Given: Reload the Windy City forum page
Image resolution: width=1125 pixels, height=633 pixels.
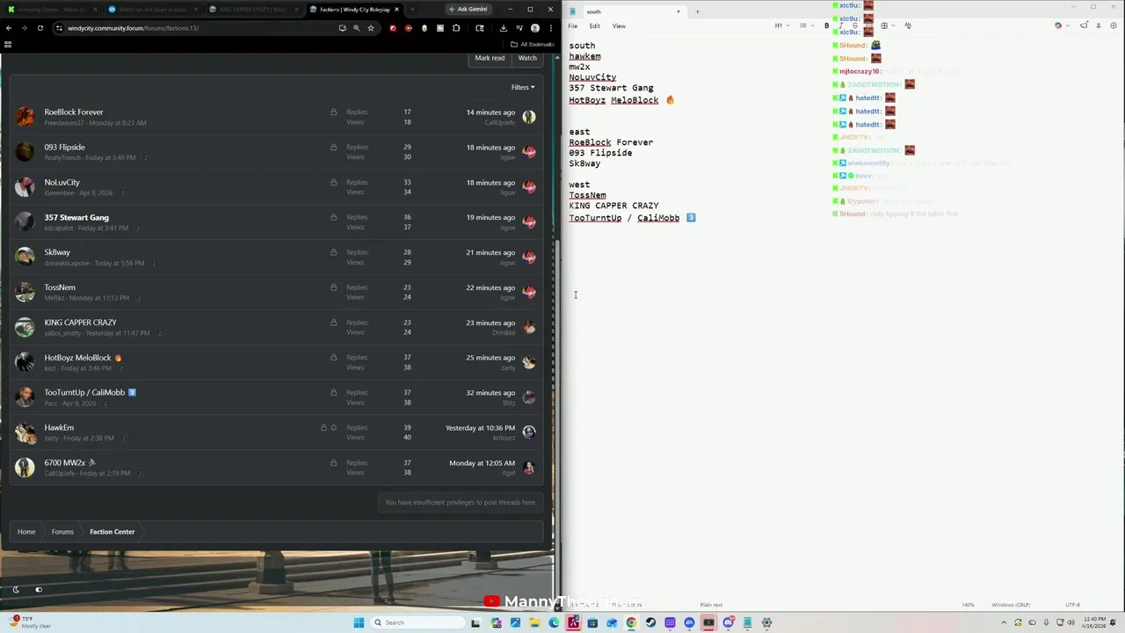Looking at the screenshot, I should coord(40,28).
